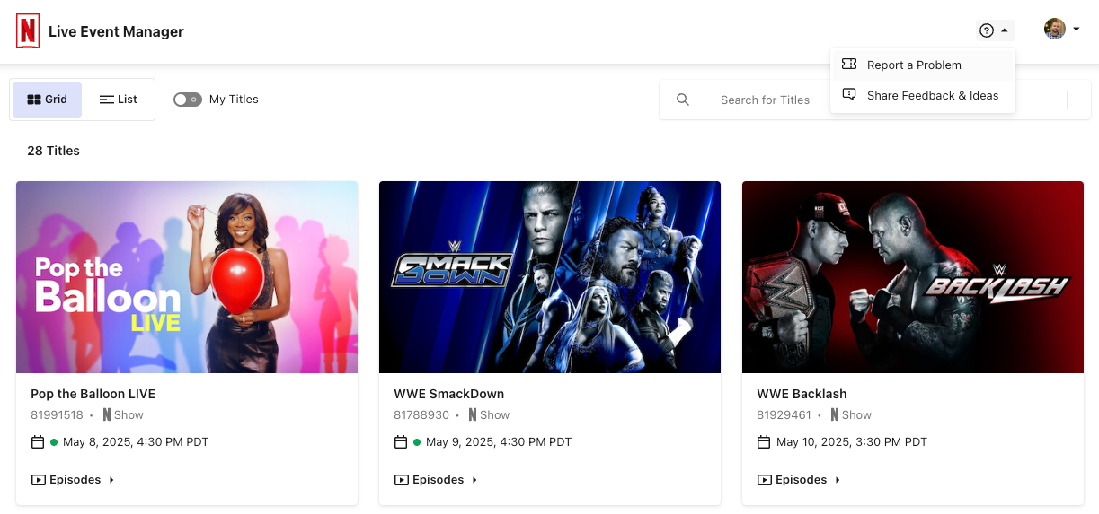
Task: Click calendar icon on WWE Backlash card
Action: tap(764, 442)
